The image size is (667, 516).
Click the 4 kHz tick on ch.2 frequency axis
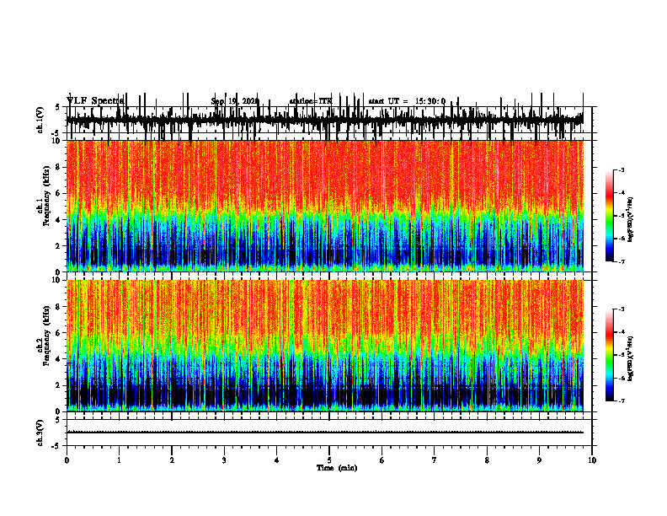[58, 359]
